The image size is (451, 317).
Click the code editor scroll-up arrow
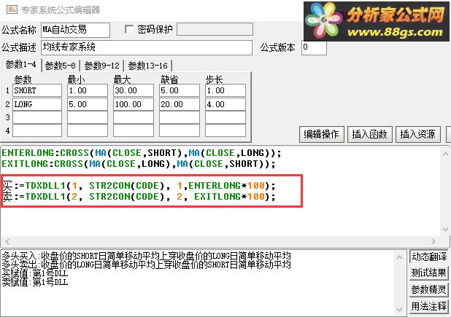(x=445, y=154)
